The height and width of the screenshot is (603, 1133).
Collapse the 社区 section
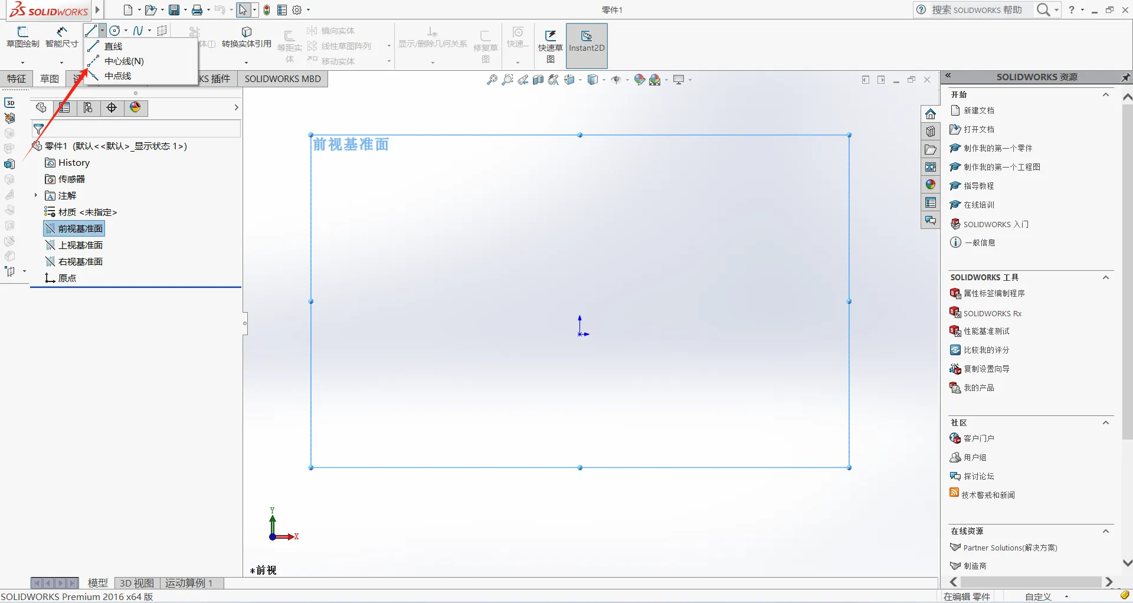[1106, 422]
